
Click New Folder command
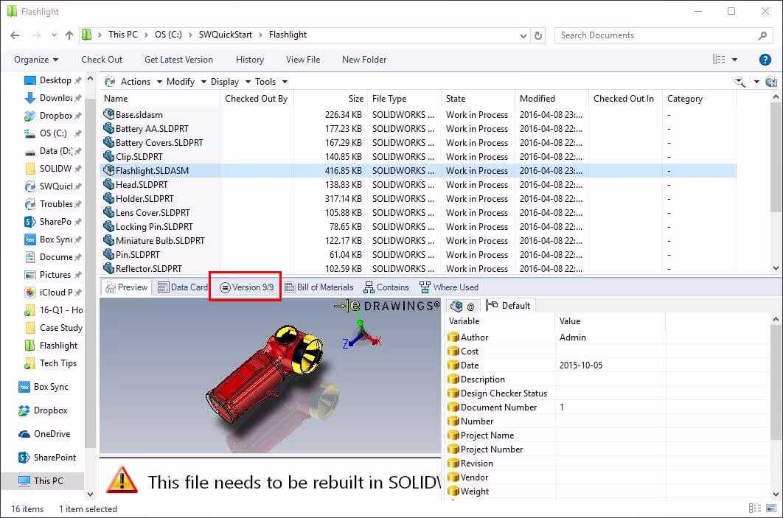tap(364, 60)
